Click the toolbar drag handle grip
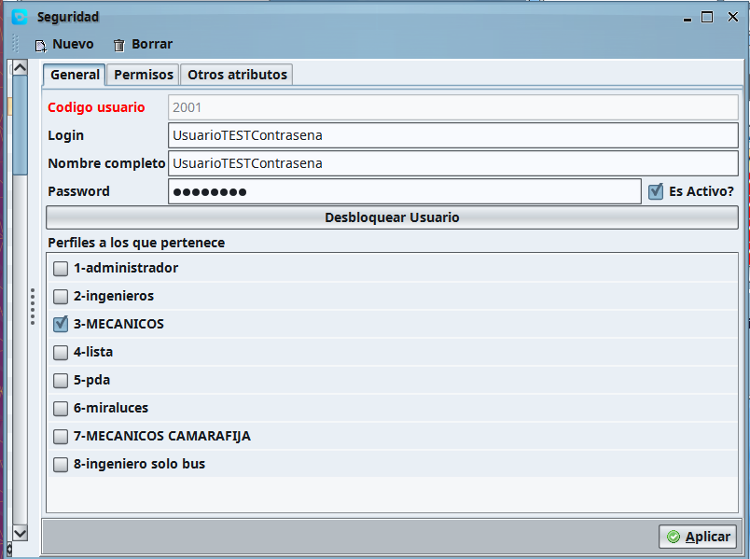The image size is (750, 559). coord(15,44)
